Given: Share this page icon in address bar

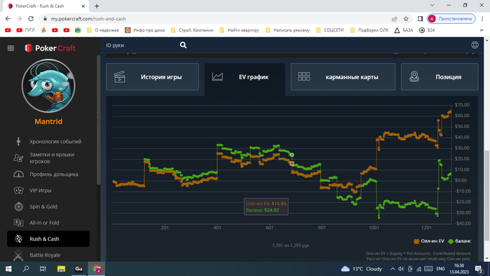Looking at the screenshot, I should coord(394,19).
